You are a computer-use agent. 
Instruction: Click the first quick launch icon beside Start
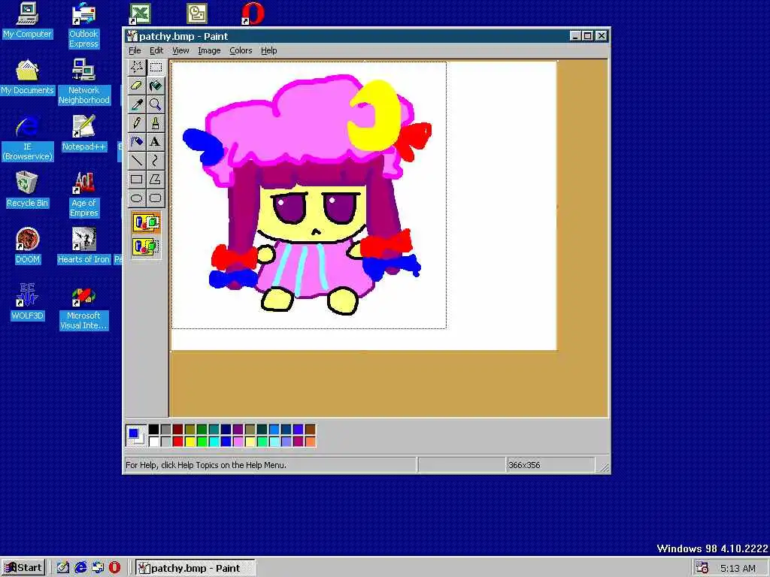(x=63, y=568)
